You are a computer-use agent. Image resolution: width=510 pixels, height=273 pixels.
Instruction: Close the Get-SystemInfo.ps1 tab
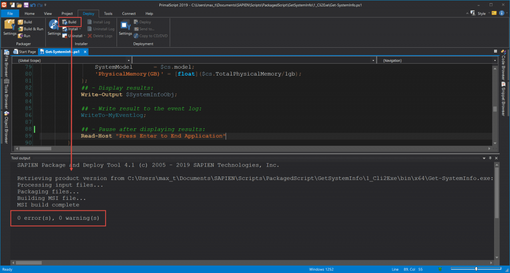[x=85, y=52]
